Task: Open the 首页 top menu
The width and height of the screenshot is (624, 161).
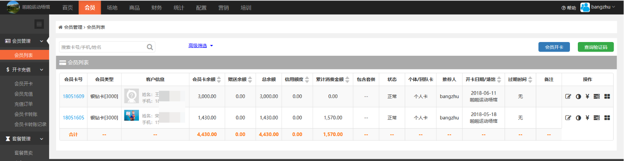Action: tap(67, 7)
